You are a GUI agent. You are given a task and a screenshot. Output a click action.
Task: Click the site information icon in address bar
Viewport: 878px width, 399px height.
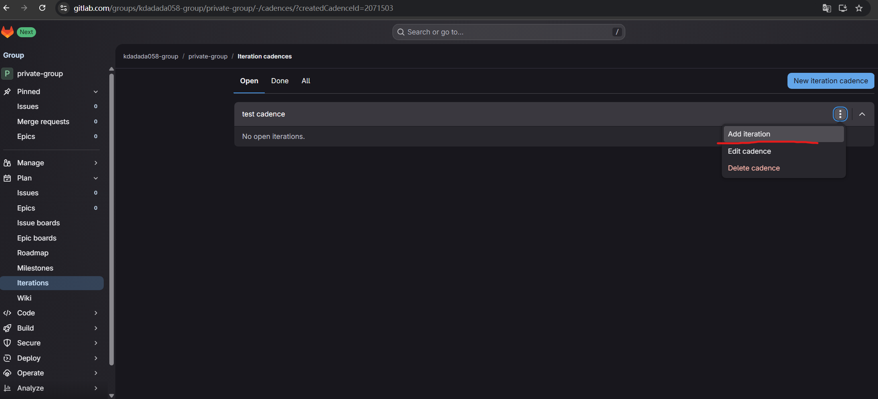pyautogui.click(x=64, y=8)
